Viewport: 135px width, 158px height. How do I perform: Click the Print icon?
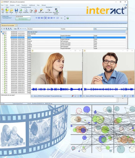pyautogui.click(x=31, y=11)
